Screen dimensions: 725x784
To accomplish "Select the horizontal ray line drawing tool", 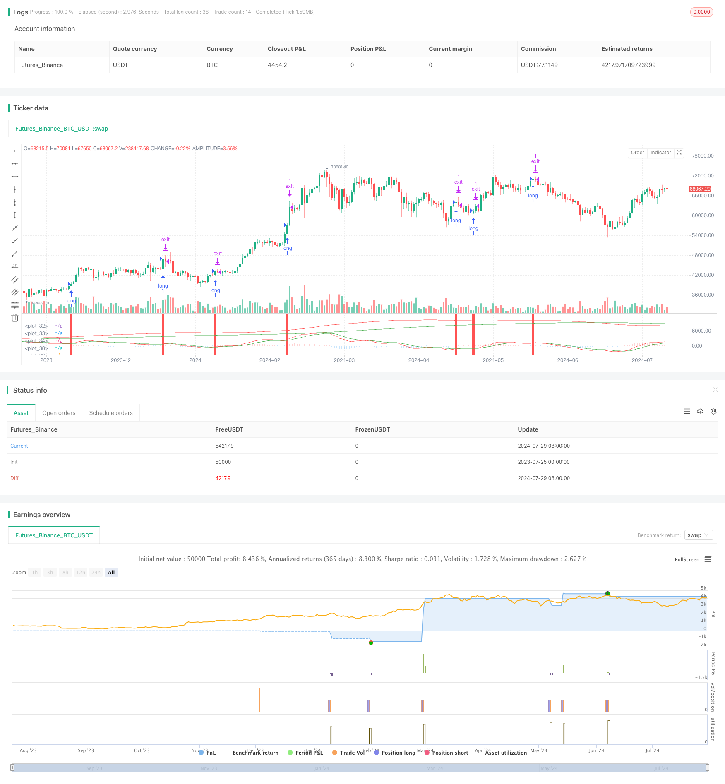I will click(15, 164).
